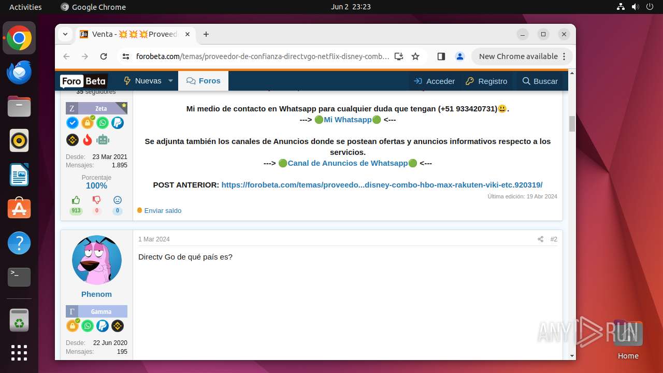
Task: Open a new tab with the plus button
Action: 206,34
